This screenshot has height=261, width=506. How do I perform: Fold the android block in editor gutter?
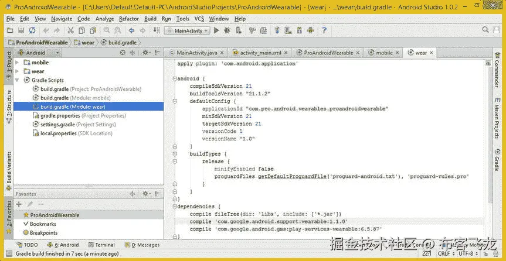[175, 78]
